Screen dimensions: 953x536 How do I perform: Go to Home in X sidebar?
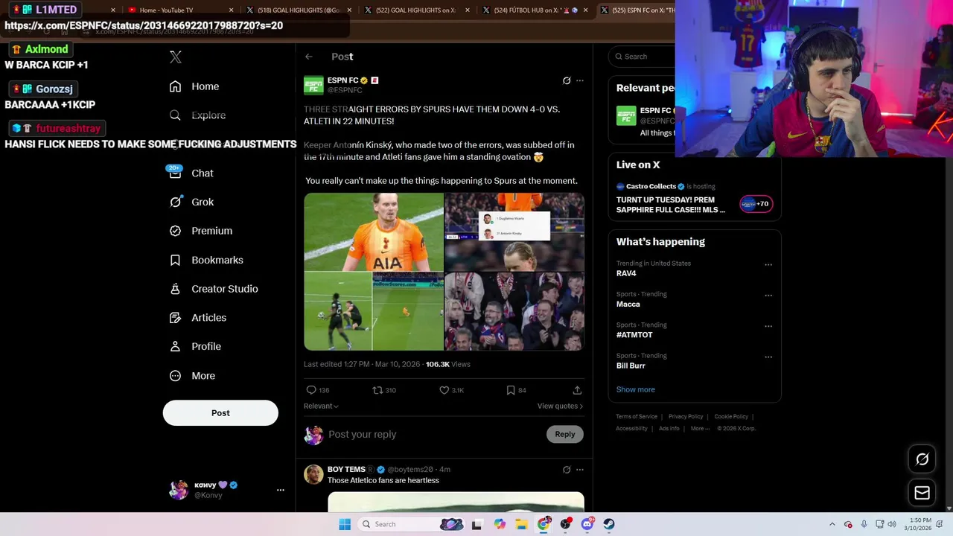coord(194,86)
